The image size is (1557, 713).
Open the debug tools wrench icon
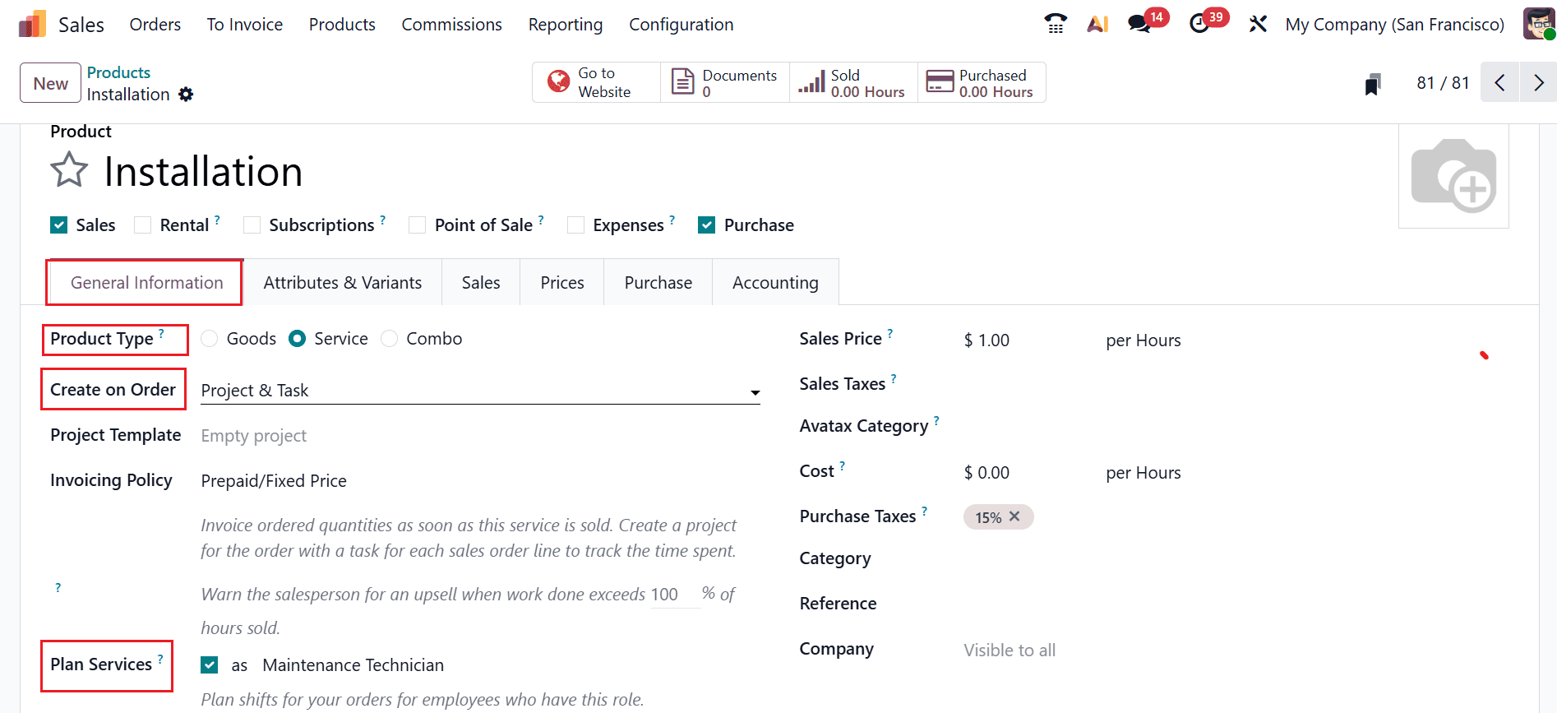(1258, 24)
